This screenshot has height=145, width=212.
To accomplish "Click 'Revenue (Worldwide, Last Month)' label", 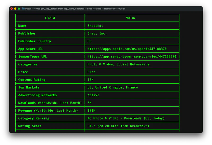I will point(48,111).
